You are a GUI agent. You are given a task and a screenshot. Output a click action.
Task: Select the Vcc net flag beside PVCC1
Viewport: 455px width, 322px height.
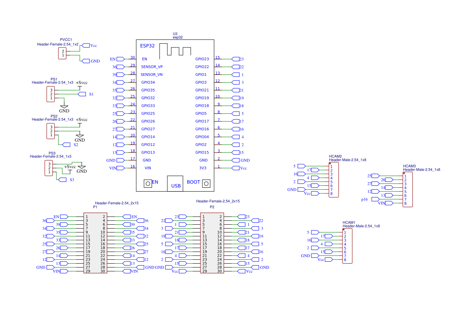(x=86, y=45)
